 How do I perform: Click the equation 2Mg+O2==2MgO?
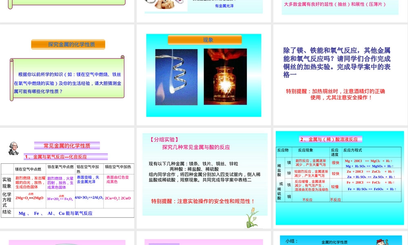point(29,198)
